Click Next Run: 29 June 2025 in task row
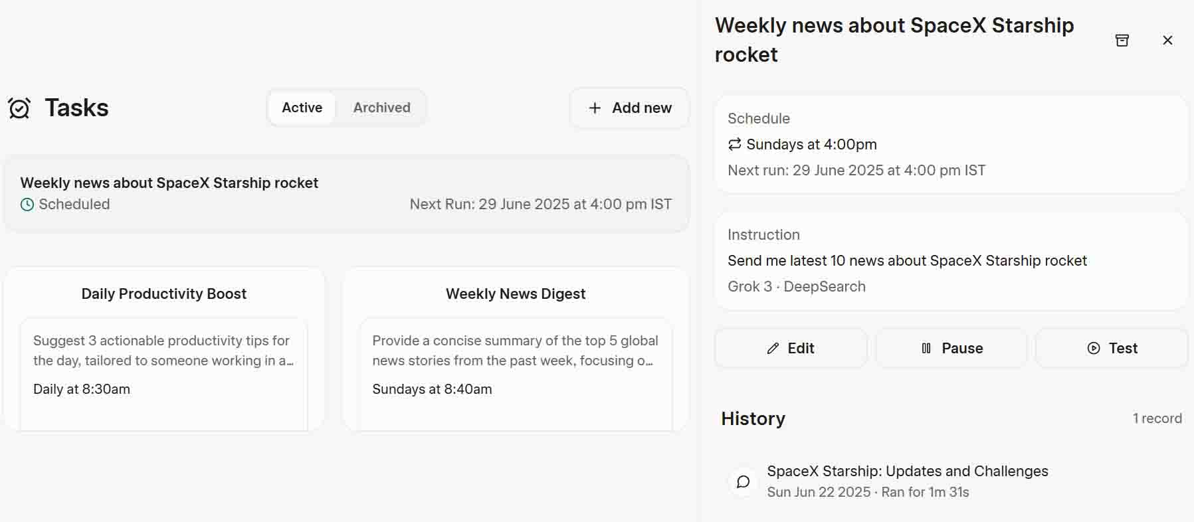The image size is (1194, 522). pos(540,204)
